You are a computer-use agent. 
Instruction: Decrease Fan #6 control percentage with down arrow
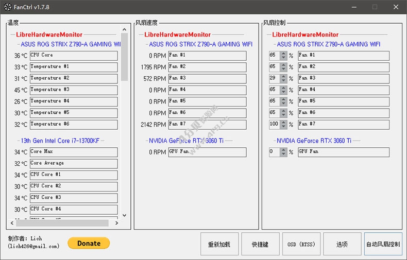pyautogui.click(x=283, y=115)
